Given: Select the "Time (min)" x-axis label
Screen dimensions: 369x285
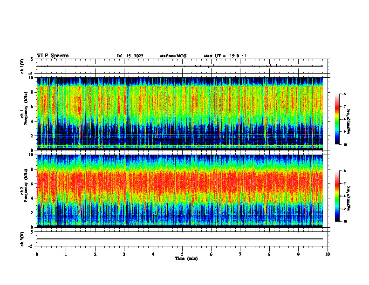Looking at the screenshot, I should point(186,258).
